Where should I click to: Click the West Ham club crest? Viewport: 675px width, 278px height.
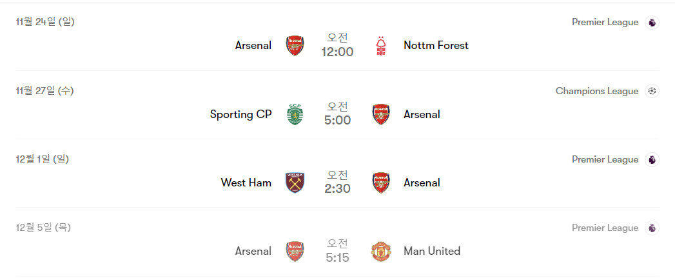coord(295,183)
